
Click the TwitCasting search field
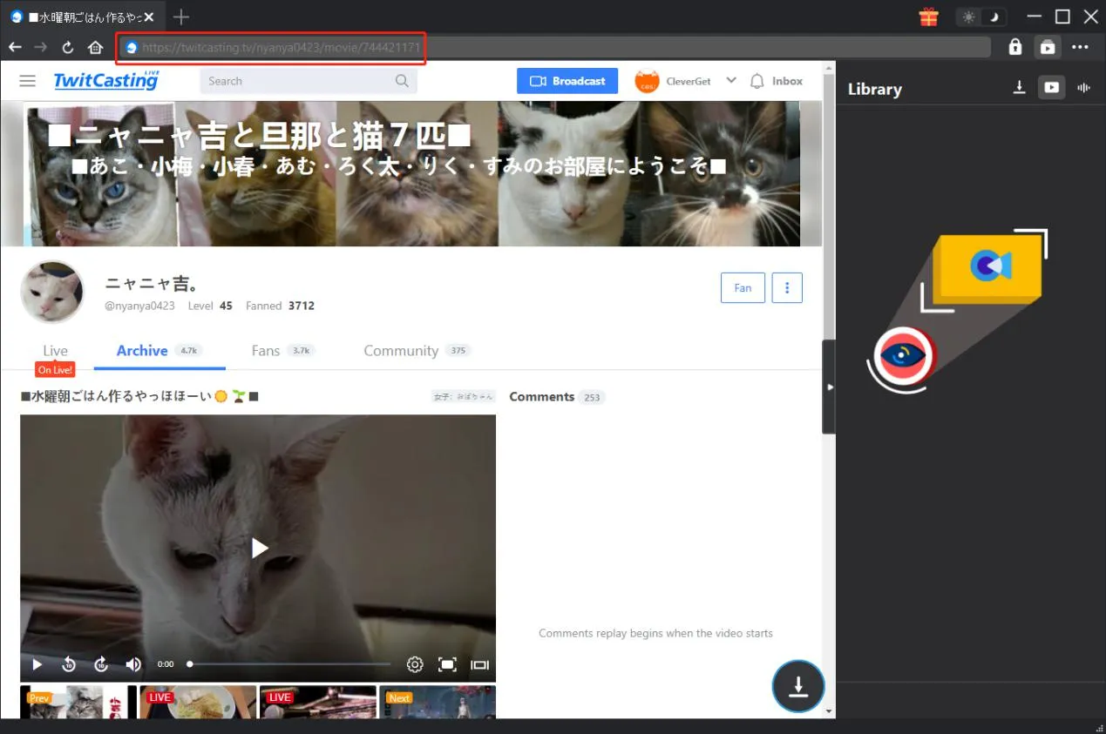point(296,81)
